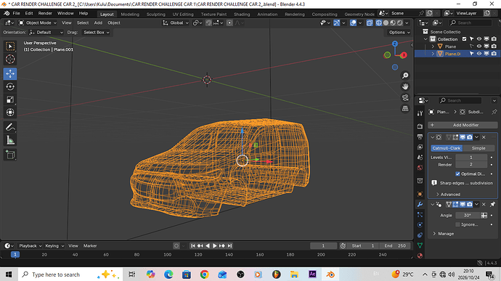Screen dimensions: 501x281
Task: Play the timeline animation
Action: coord(215,246)
